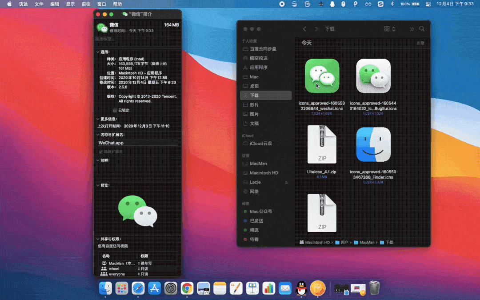Open the 窗口 menu
Screen dimensions: 480x300
pos(102,4)
